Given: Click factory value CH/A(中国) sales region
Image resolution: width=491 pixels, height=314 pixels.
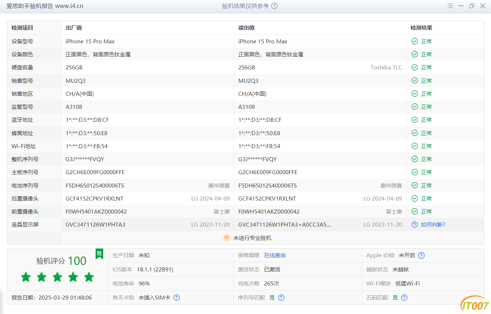Looking at the screenshot, I should tap(80, 94).
